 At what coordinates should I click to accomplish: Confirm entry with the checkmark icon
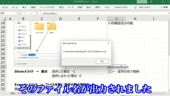click(31, 13)
